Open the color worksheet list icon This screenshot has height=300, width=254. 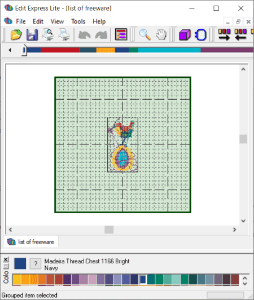[x=121, y=34]
